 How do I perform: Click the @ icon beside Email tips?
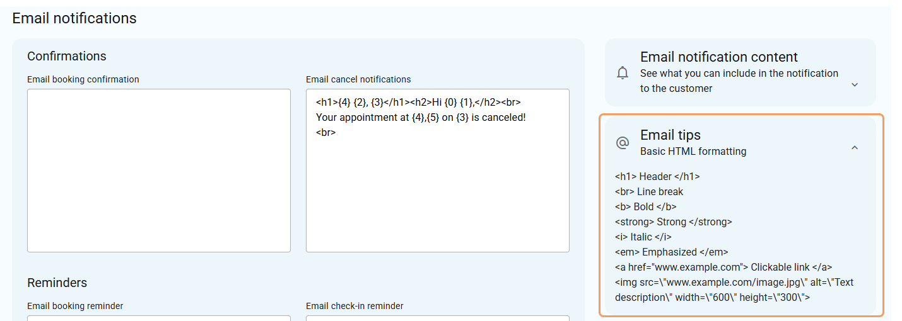(x=623, y=143)
